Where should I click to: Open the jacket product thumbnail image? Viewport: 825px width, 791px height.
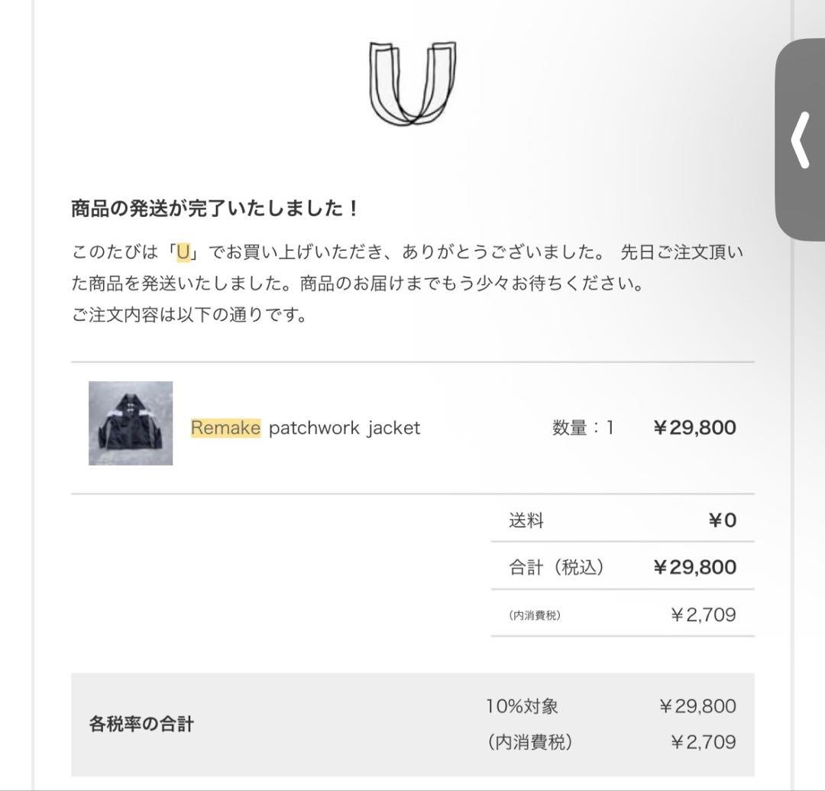point(131,423)
